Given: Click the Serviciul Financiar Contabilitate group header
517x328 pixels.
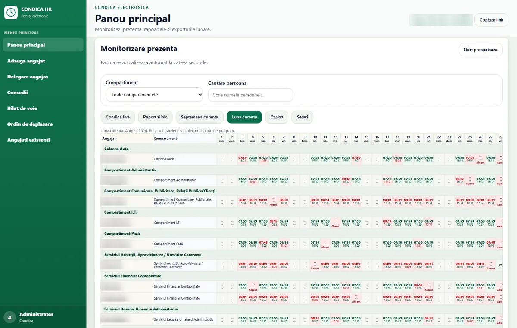Looking at the screenshot, I should (302, 276).
